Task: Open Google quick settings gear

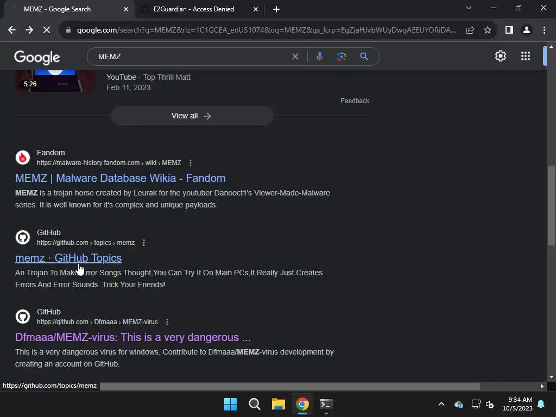Action: click(500, 56)
